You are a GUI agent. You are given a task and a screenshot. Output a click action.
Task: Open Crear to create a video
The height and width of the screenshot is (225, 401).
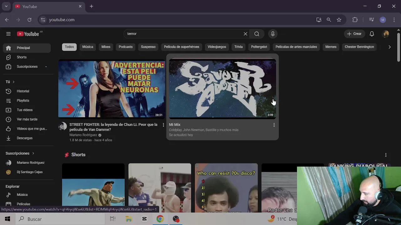coord(354,34)
